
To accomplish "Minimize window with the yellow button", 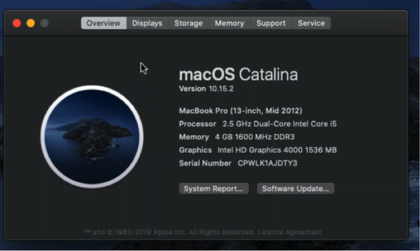I will tap(31, 23).
